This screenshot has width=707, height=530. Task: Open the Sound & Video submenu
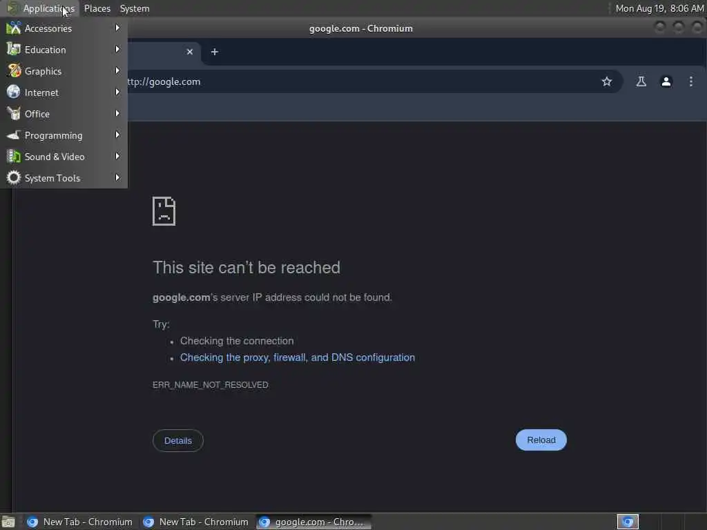coord(64,157)
